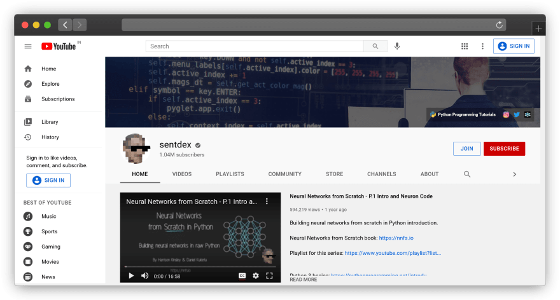Open the video's three-dot more menu
The height and width of the screenshot is (300, 560).
tap(267, 201)
